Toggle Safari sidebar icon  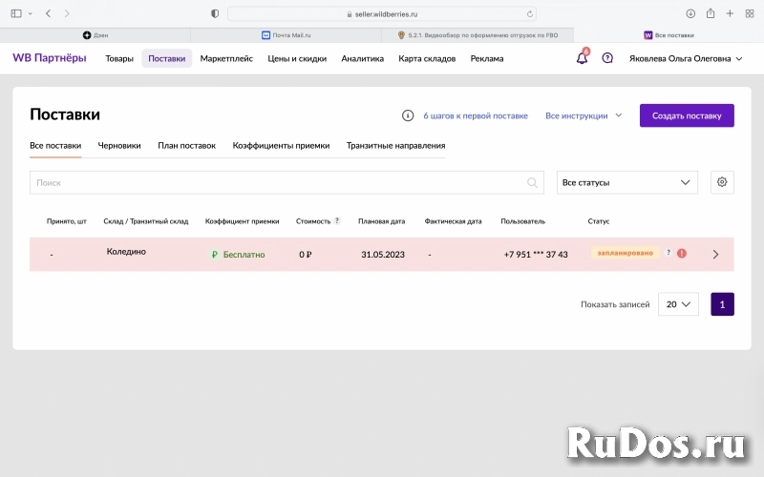16,13
